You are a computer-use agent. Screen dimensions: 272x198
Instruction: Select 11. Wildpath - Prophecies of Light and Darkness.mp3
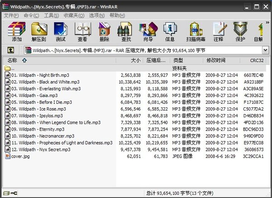coord(62,143)
